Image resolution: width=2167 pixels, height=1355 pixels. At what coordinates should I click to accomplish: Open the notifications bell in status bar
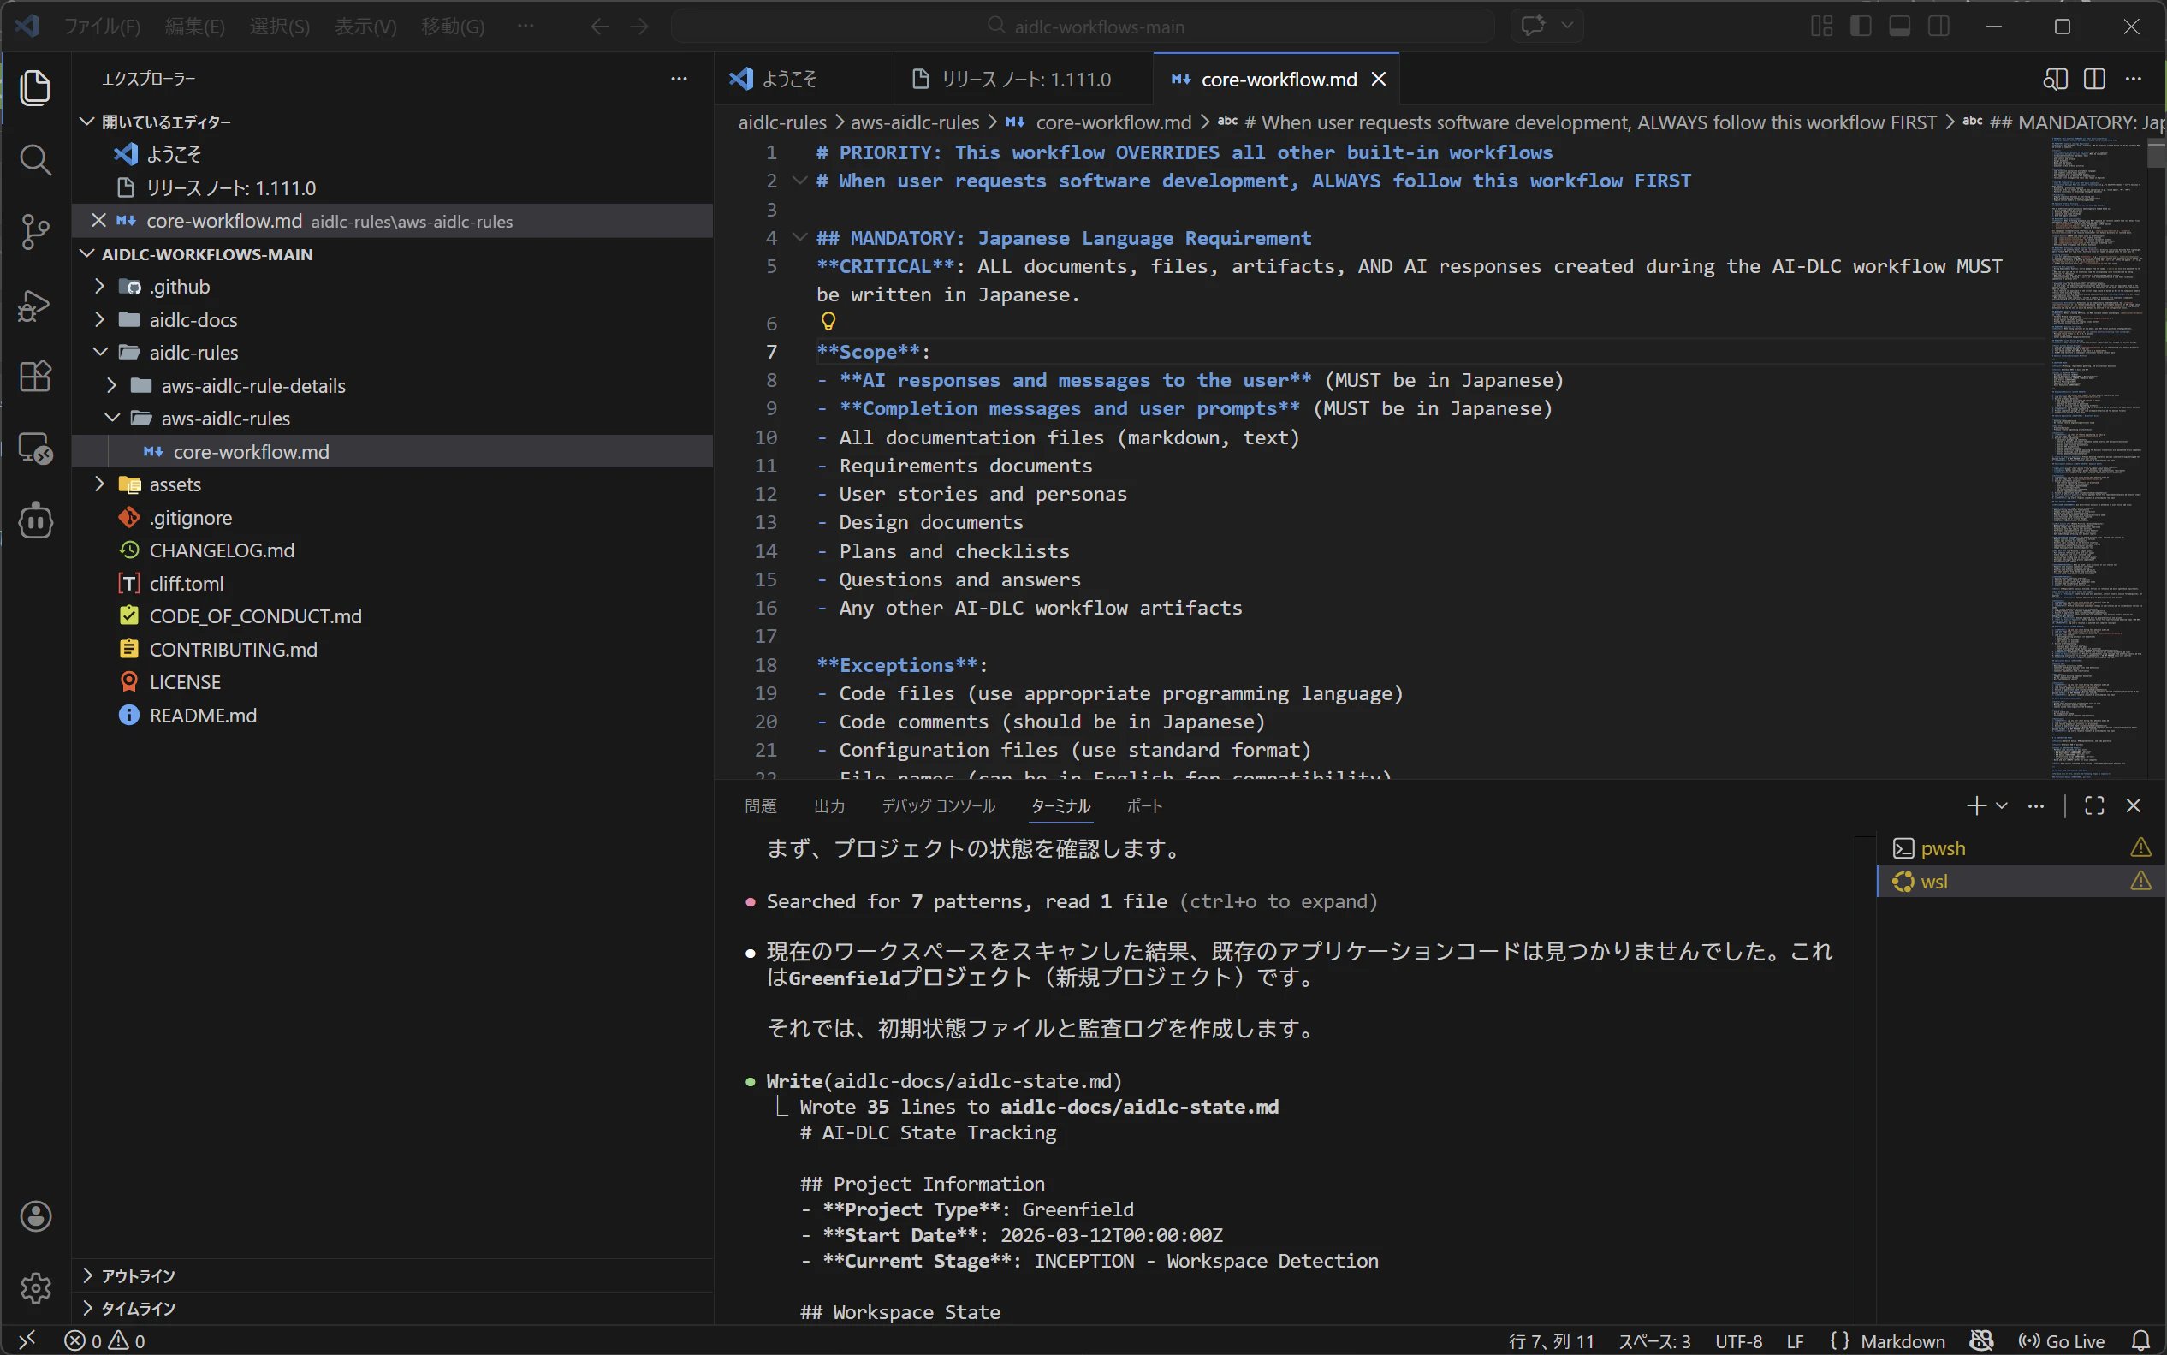[x=2140, y=1340]
